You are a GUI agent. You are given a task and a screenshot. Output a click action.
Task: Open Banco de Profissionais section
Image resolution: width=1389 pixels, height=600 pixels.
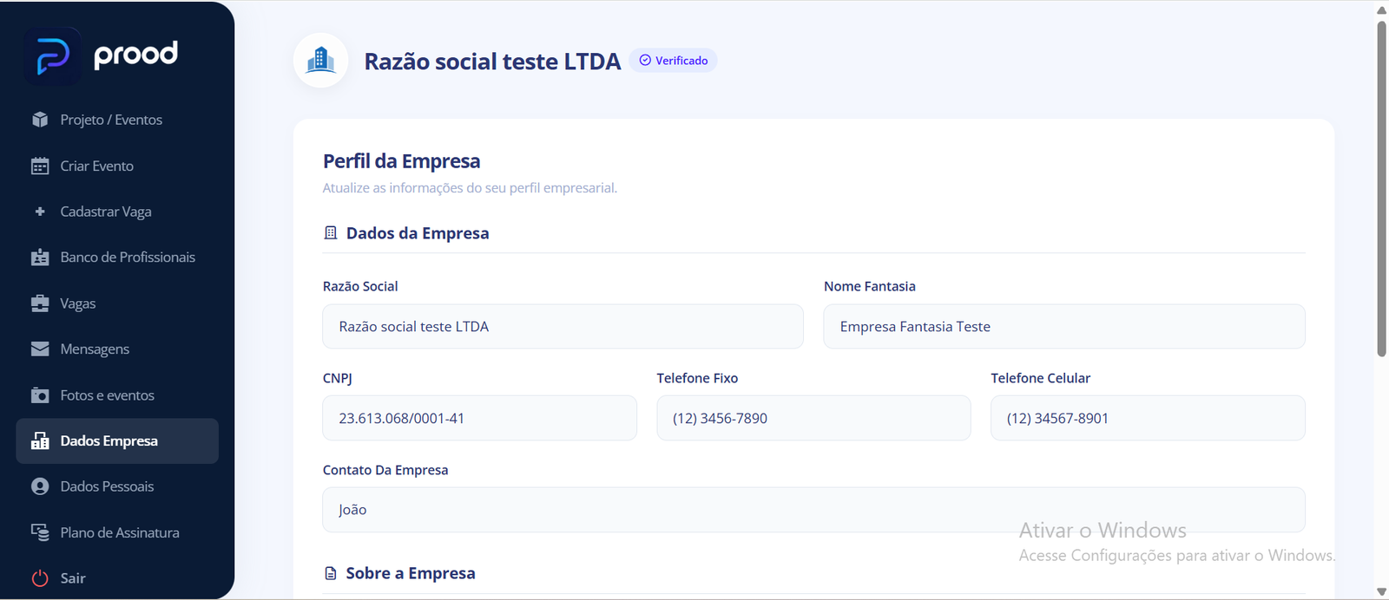(x=117, y=258)
